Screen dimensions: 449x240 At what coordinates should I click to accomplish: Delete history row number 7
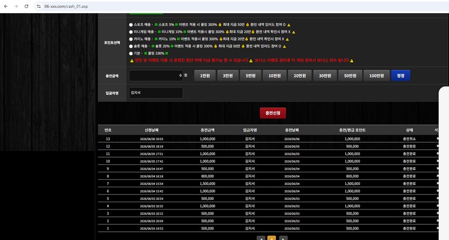(x=438, y=183)
